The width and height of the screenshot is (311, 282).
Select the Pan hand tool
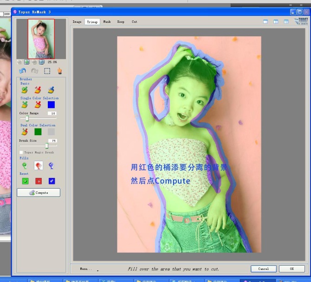[x=59, y=71]
